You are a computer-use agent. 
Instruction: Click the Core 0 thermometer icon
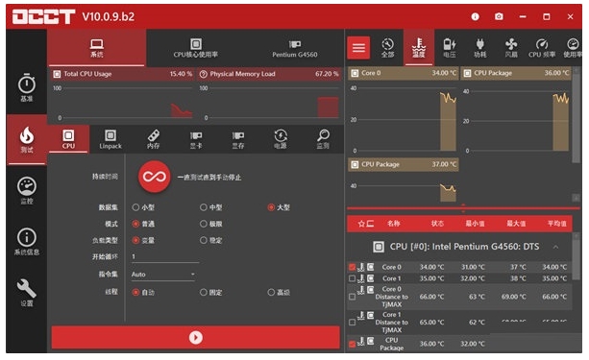[x=361, y=267]
